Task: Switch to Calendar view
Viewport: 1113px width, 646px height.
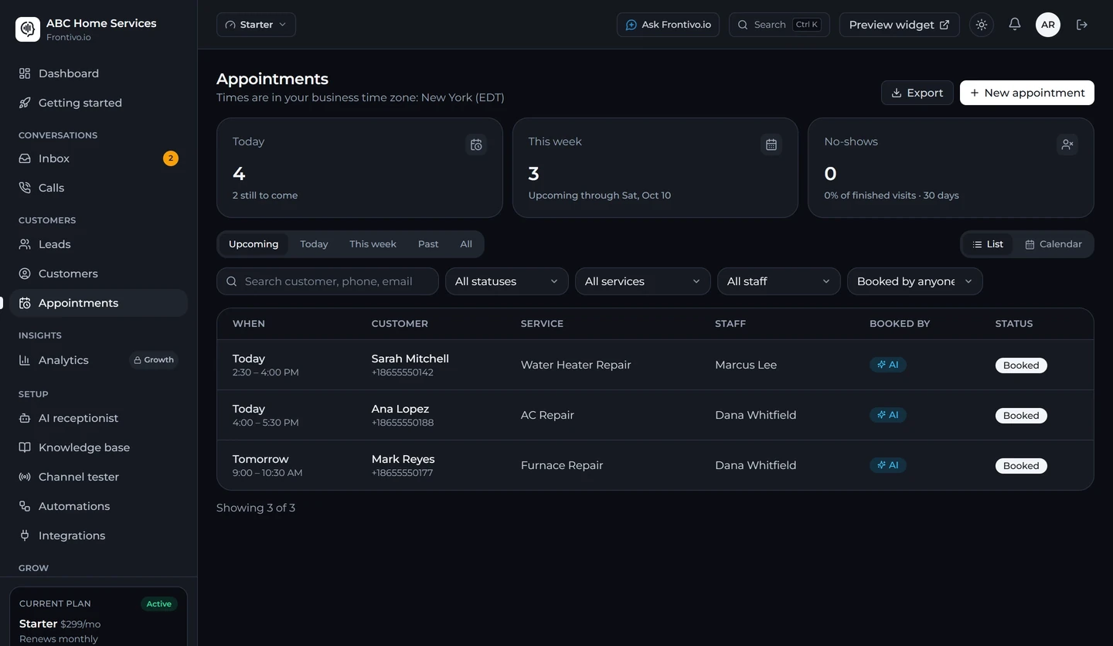Action: coord(1053,244)
